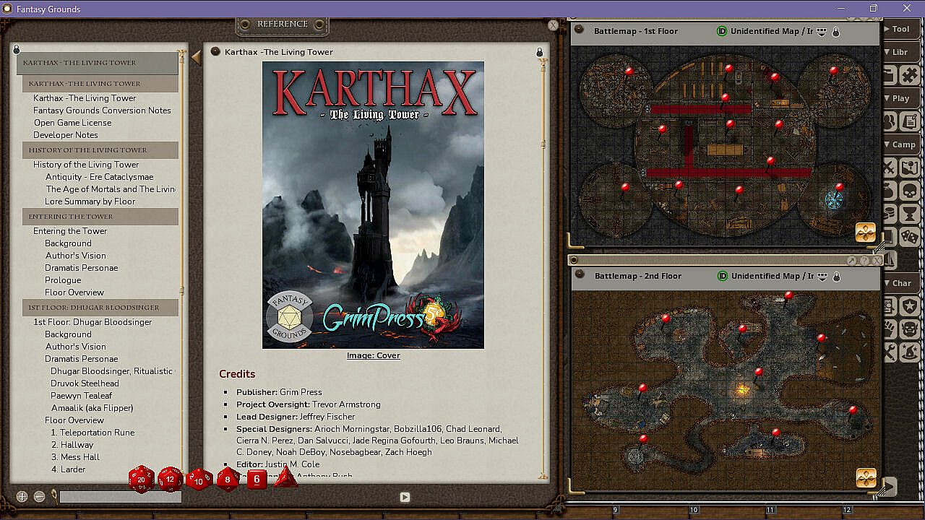925x520 pixels.
Task: Select the d6 die
Action: pyautogui.click(x=257, y=479)
